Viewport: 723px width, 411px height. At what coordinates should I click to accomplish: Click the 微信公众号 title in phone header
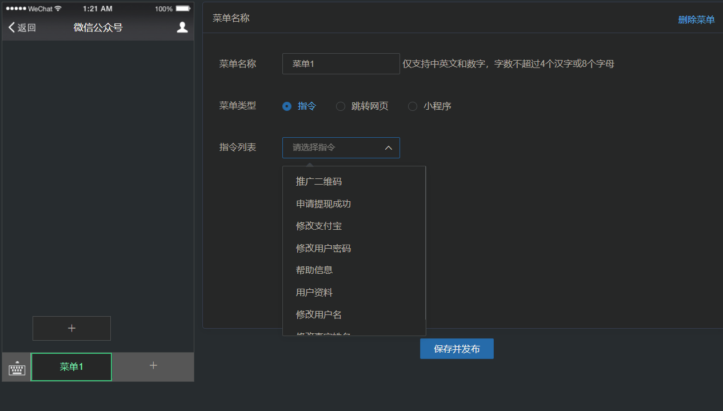(98, 27)
